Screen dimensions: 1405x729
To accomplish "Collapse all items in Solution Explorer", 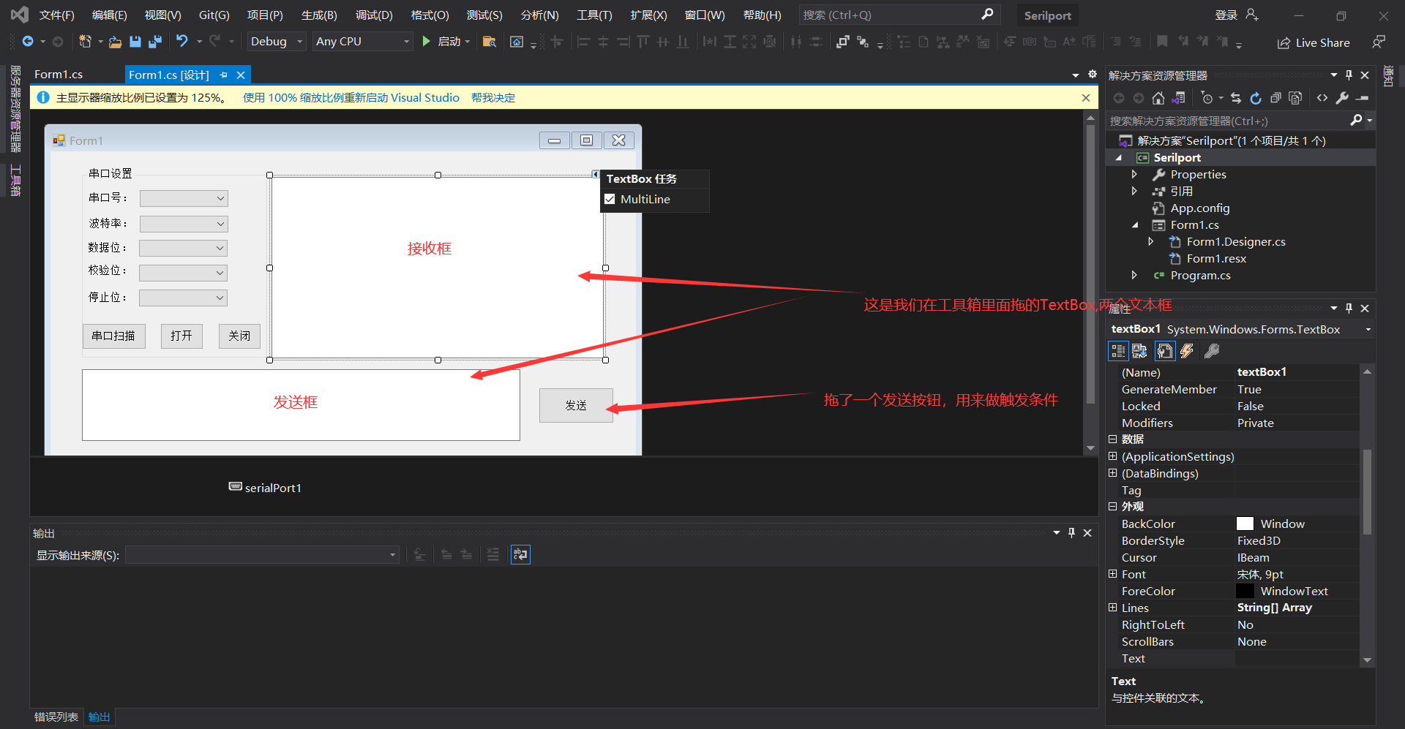I will tap(1275, 97).
